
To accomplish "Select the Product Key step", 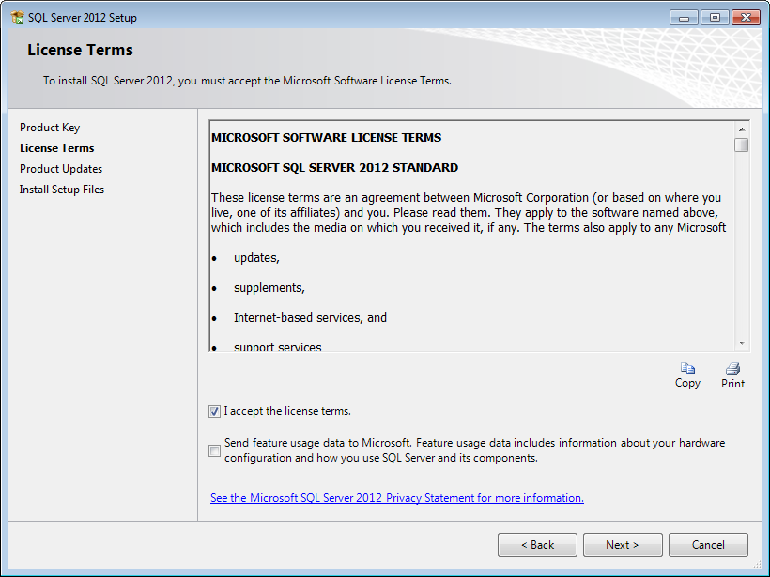I will (50, 128).
